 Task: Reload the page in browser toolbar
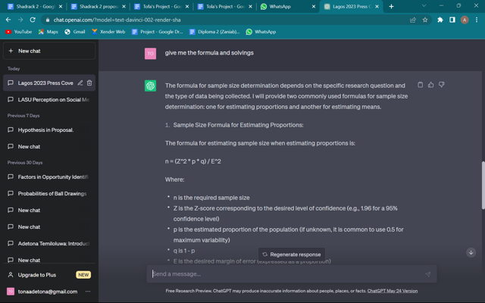pyautogui.click(x=33, y=20)
